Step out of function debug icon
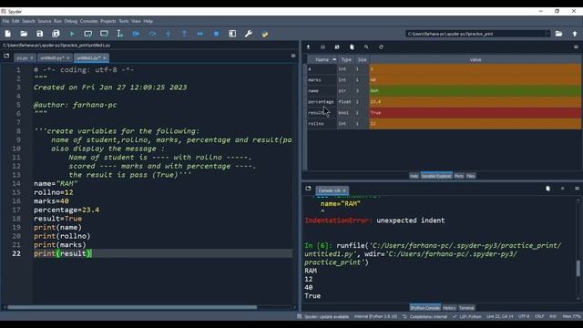583x328 pixels. 184,34
